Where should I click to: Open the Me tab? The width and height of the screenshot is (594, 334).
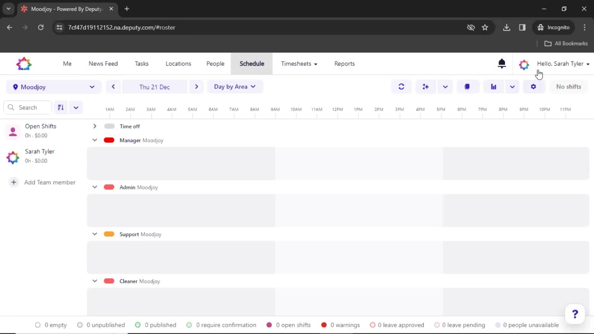67,64
